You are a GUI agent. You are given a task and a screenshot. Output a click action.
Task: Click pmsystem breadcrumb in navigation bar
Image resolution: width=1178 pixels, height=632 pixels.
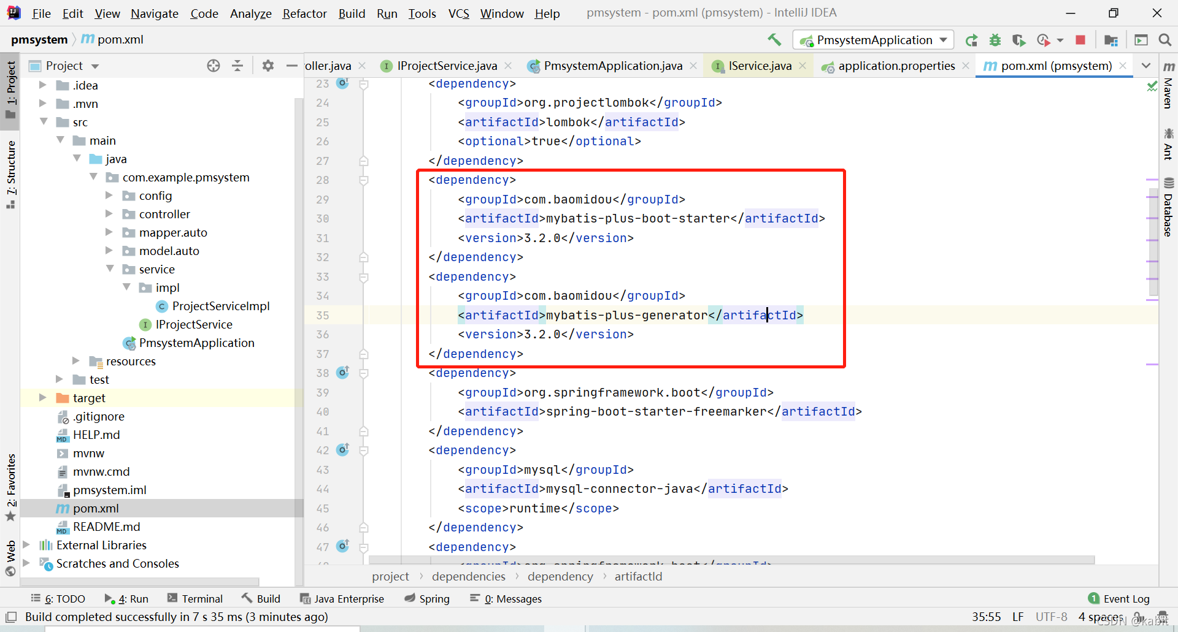tap(39, 40)
